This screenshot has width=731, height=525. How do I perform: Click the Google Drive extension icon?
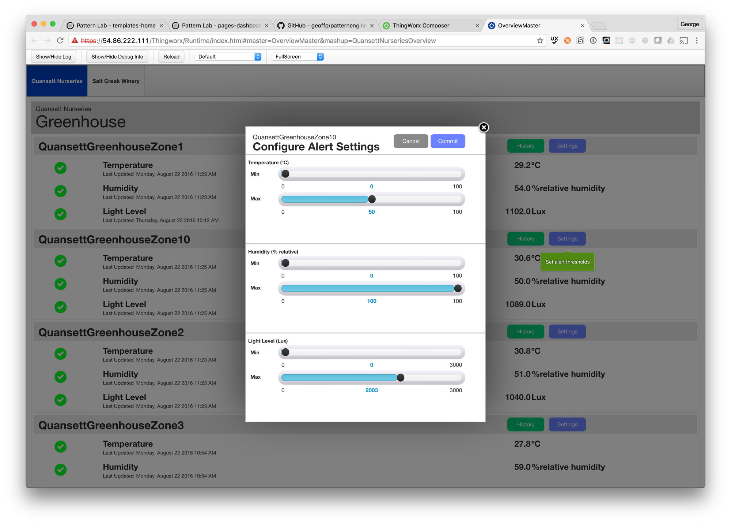[671, 41]
